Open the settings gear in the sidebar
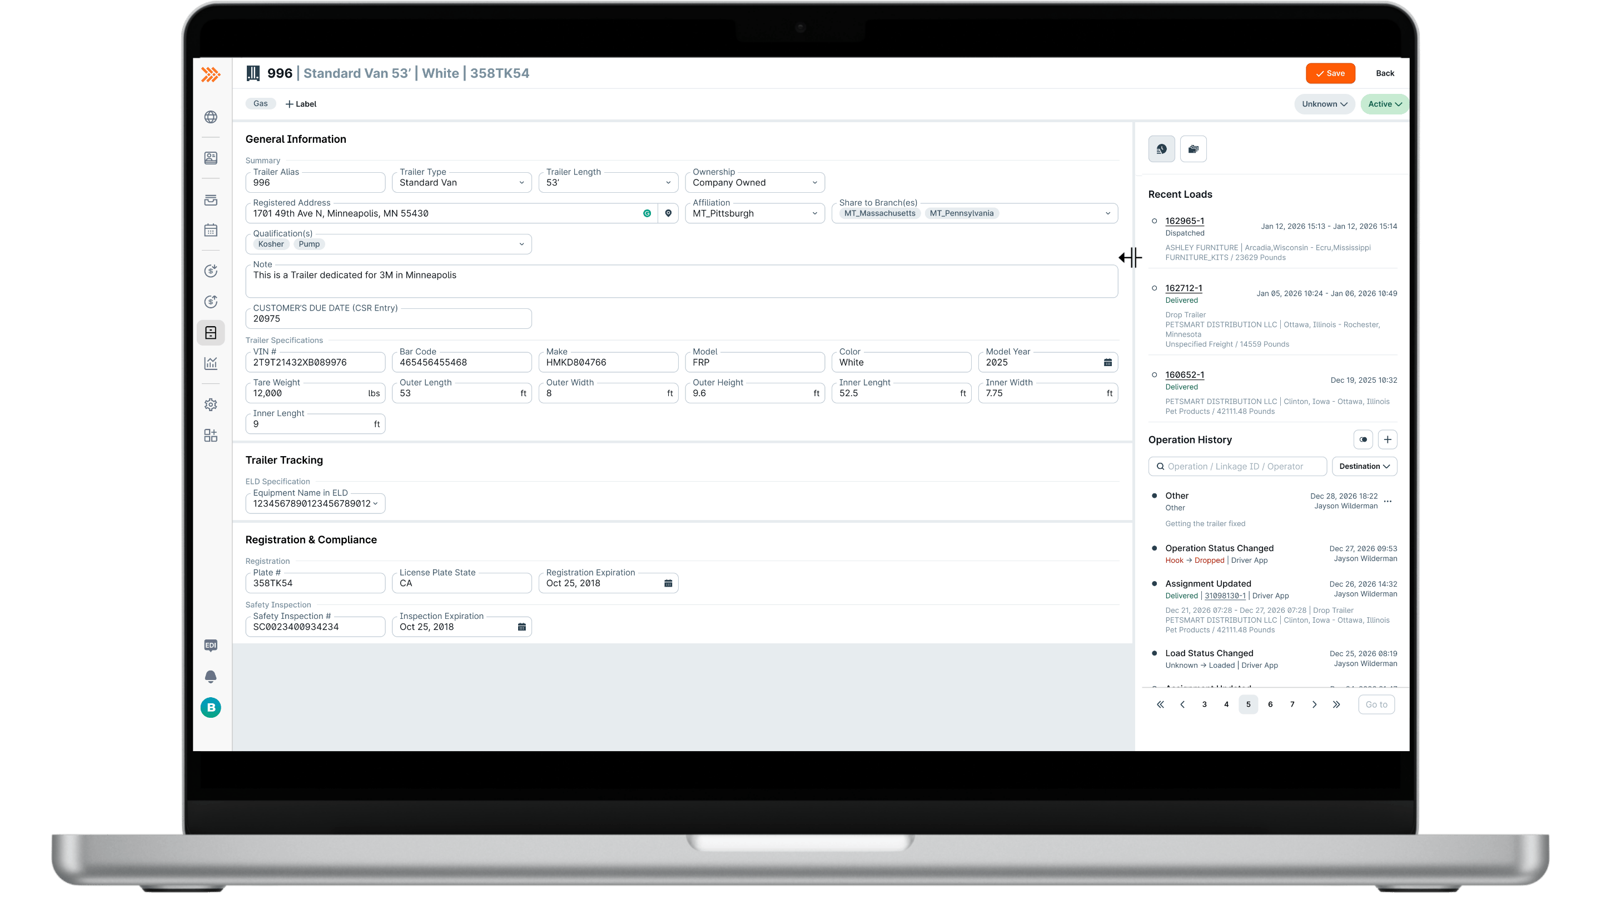Viewport: 1601px width, 900px height. point(211,404)
